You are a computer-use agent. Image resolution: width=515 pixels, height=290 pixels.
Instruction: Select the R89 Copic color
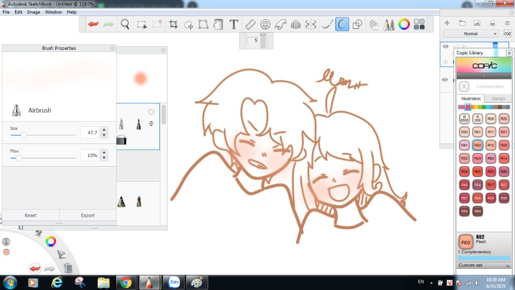point(477,211)
